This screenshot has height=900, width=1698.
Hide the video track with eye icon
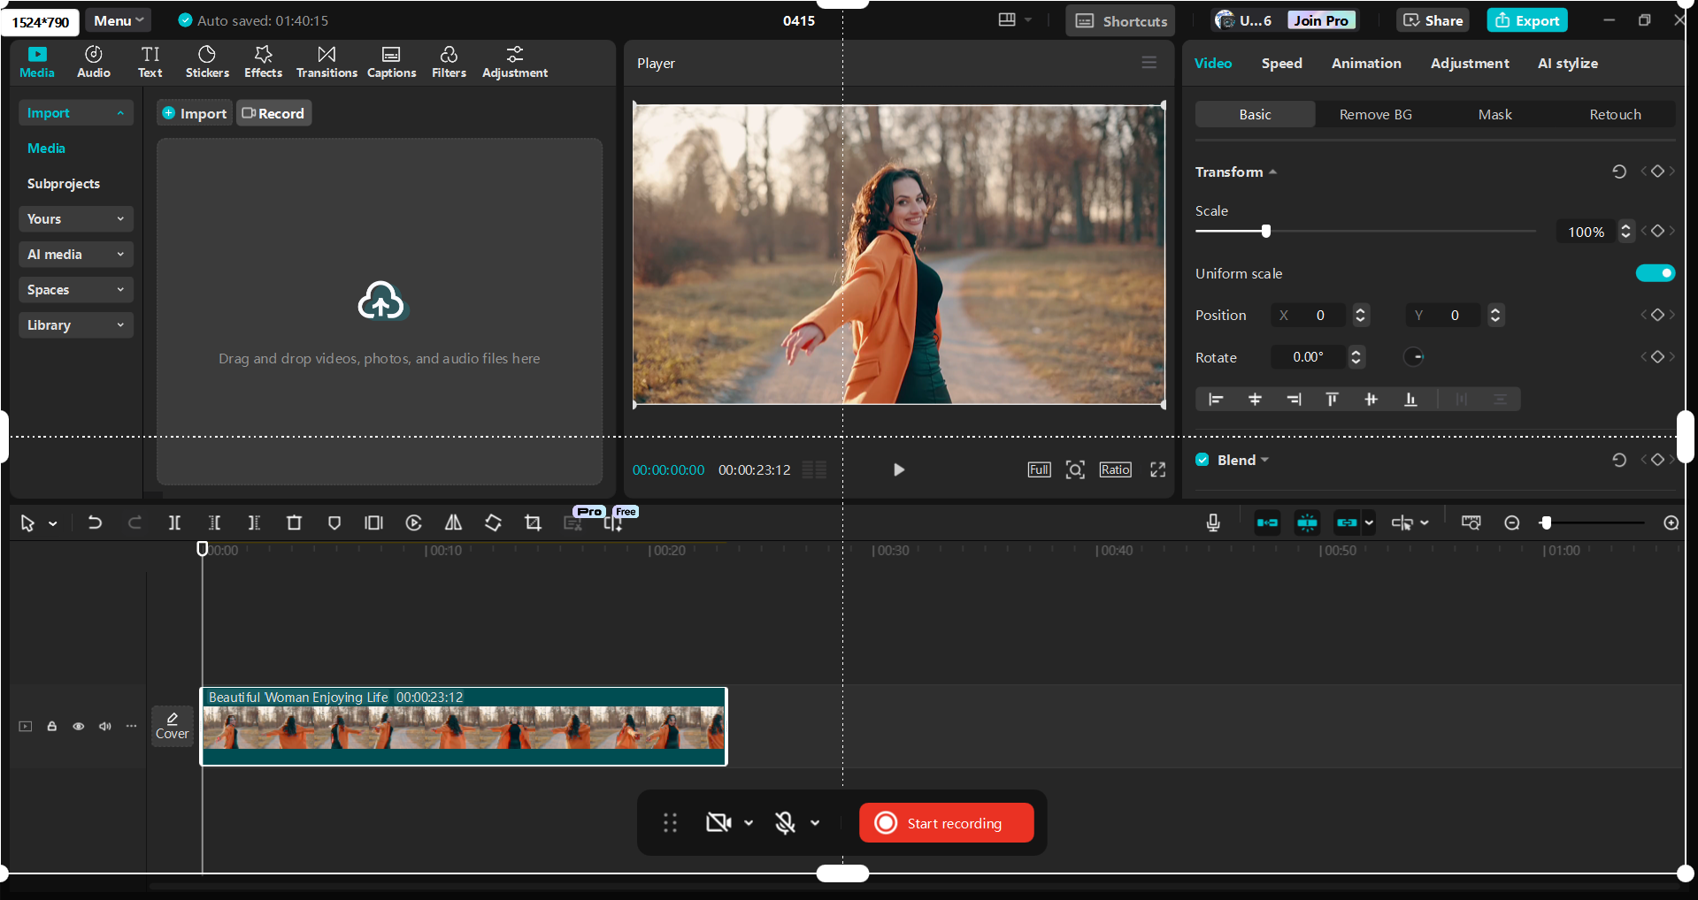click(79, 727)
